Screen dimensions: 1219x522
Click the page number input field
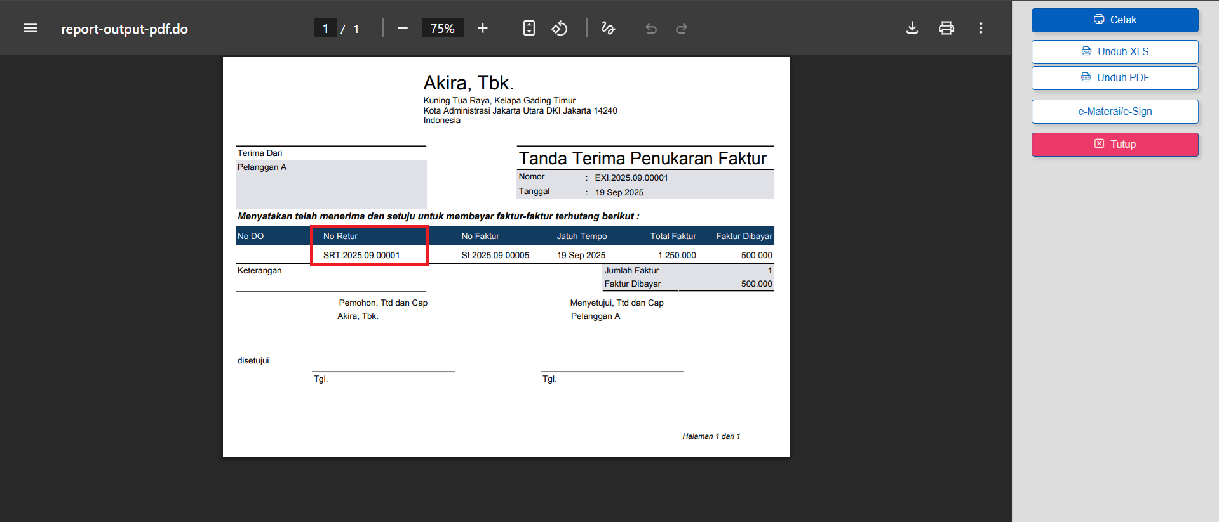click(x=325, y=29)
